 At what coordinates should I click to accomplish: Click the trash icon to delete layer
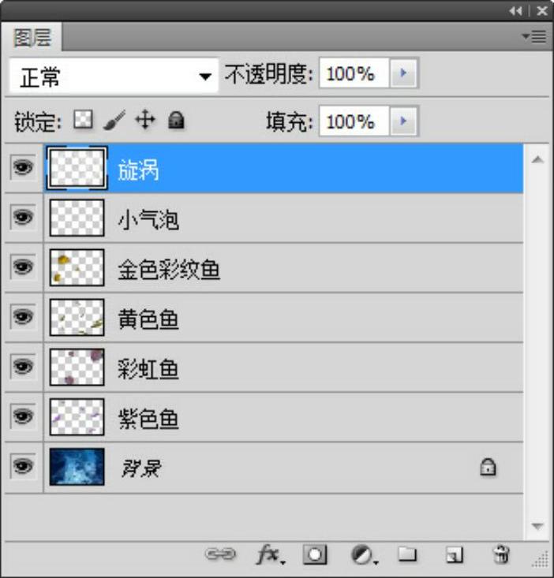pos(500,555)
